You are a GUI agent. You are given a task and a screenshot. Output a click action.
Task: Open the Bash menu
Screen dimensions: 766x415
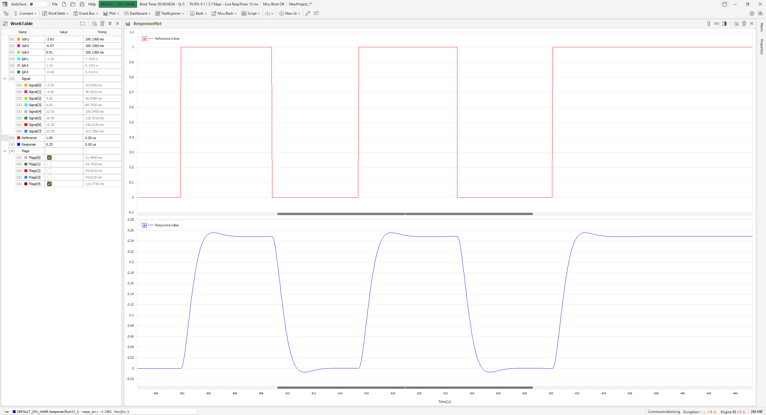tap(198, 13)
